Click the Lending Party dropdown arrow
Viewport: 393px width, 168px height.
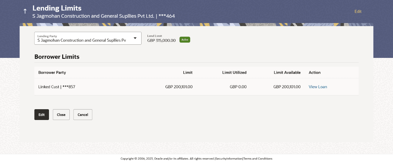[x=135, y=38]
